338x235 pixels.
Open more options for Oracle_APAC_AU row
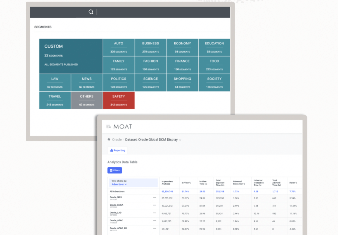[x=155, y=228]
